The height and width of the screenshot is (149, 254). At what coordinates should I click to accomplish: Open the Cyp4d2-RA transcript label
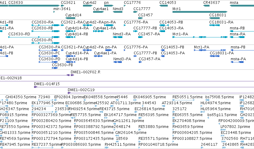coord(93,22)
